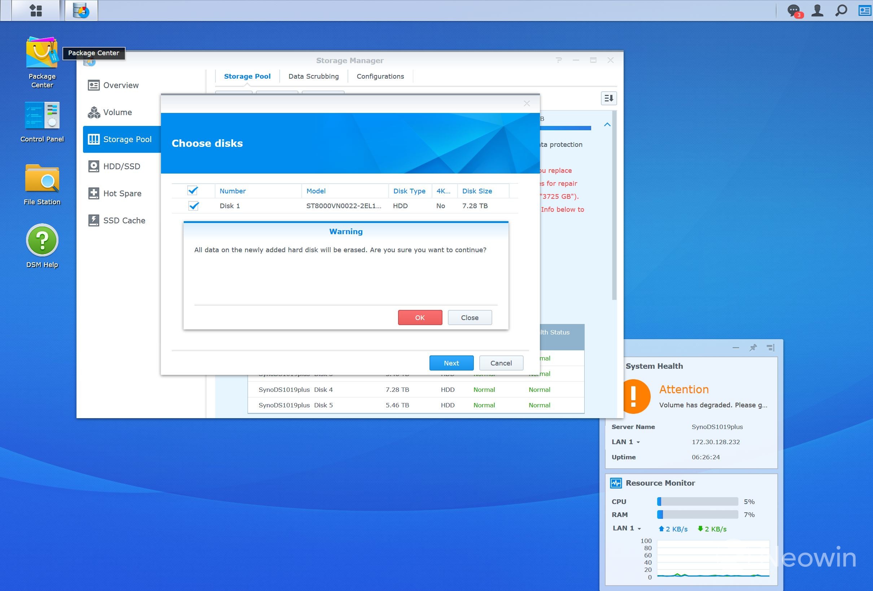
Task: Click Storage Manager help question icon
Action: (x=559, y=60)
